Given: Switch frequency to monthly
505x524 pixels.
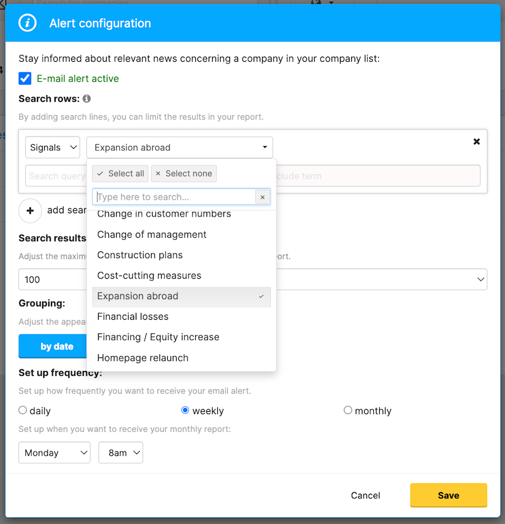Looking at the screenshot, I should point(348,410).
